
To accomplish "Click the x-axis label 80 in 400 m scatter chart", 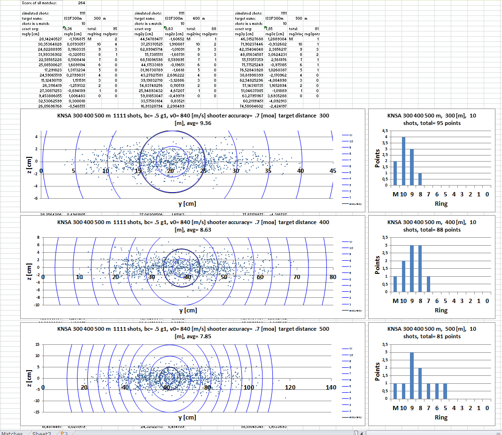I will [333, 277].
